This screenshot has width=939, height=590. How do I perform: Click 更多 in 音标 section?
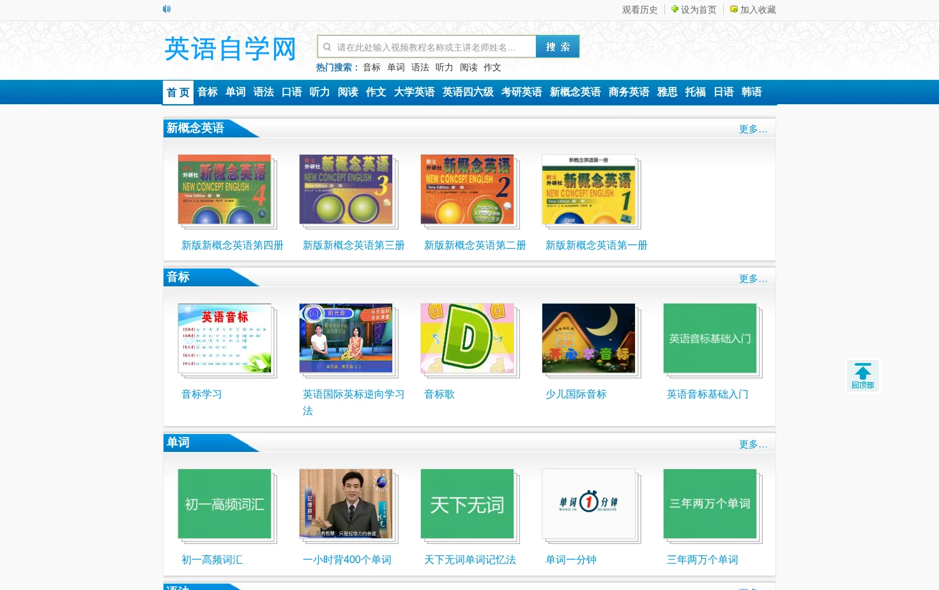753,279
